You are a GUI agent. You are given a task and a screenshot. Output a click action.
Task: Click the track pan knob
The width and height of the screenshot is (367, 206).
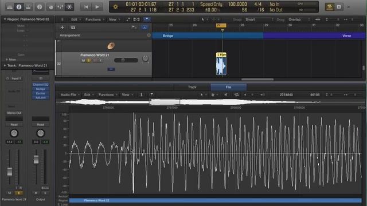145,58
